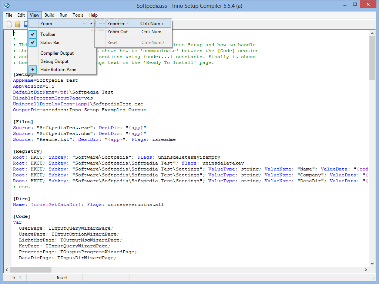The width and height of the screenshot is (379, 284).
Task: Click the [Files] section header
Action: click(x=23, y=122)
